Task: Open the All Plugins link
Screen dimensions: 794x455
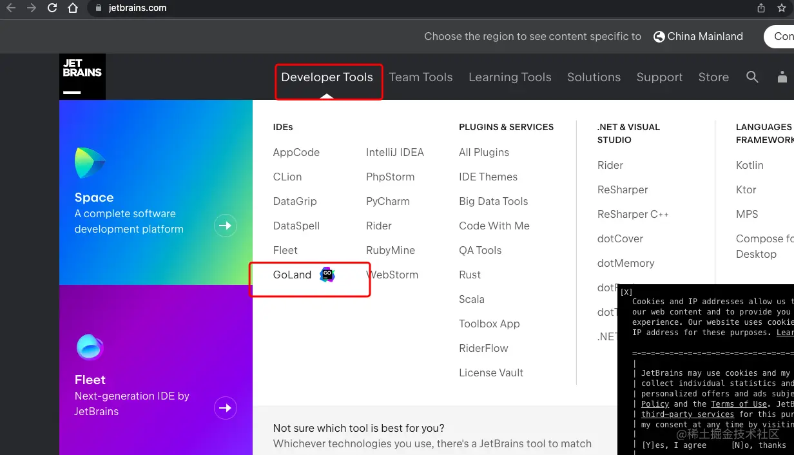Action: click(x=484, y=153)
